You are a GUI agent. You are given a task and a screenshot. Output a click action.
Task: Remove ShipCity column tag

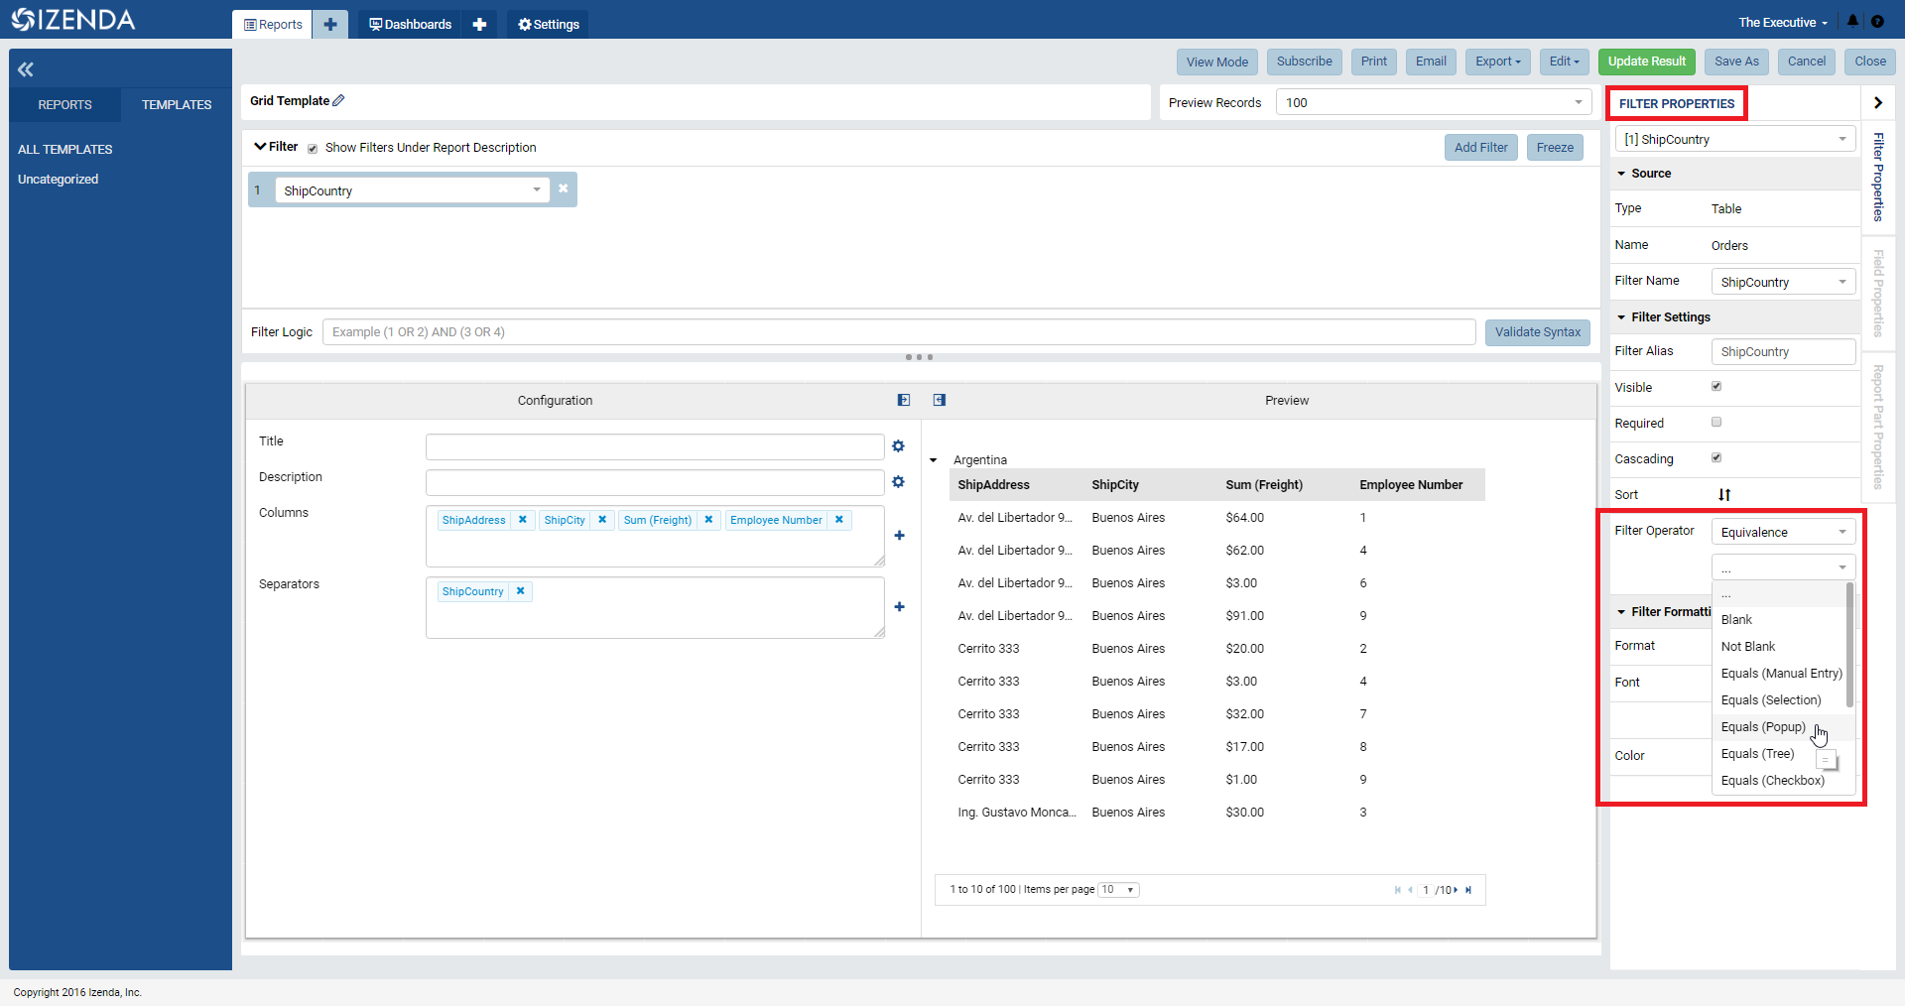(602, 520)
